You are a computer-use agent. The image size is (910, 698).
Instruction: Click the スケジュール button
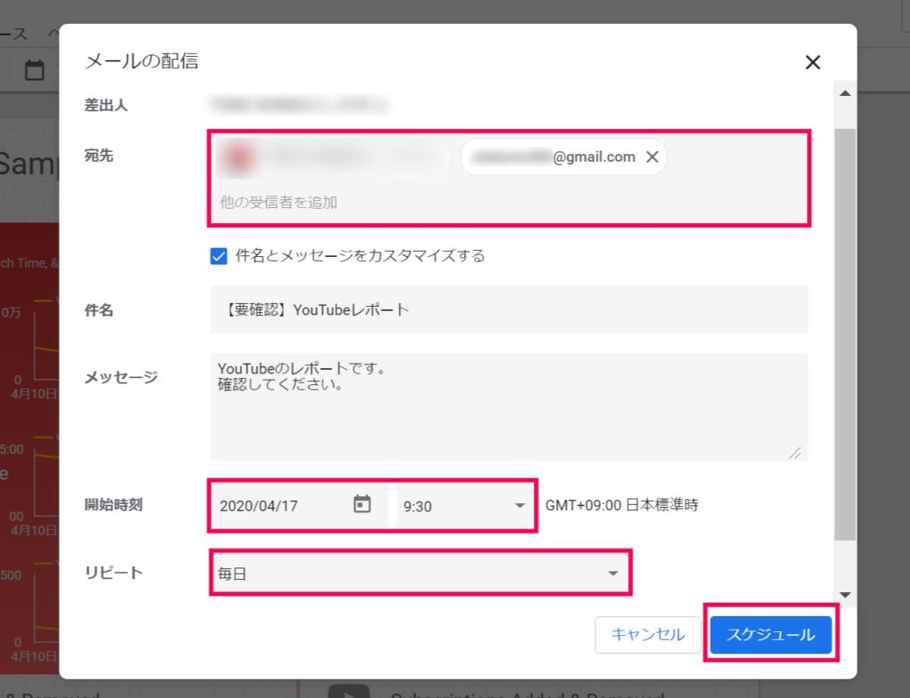point(770,634)
